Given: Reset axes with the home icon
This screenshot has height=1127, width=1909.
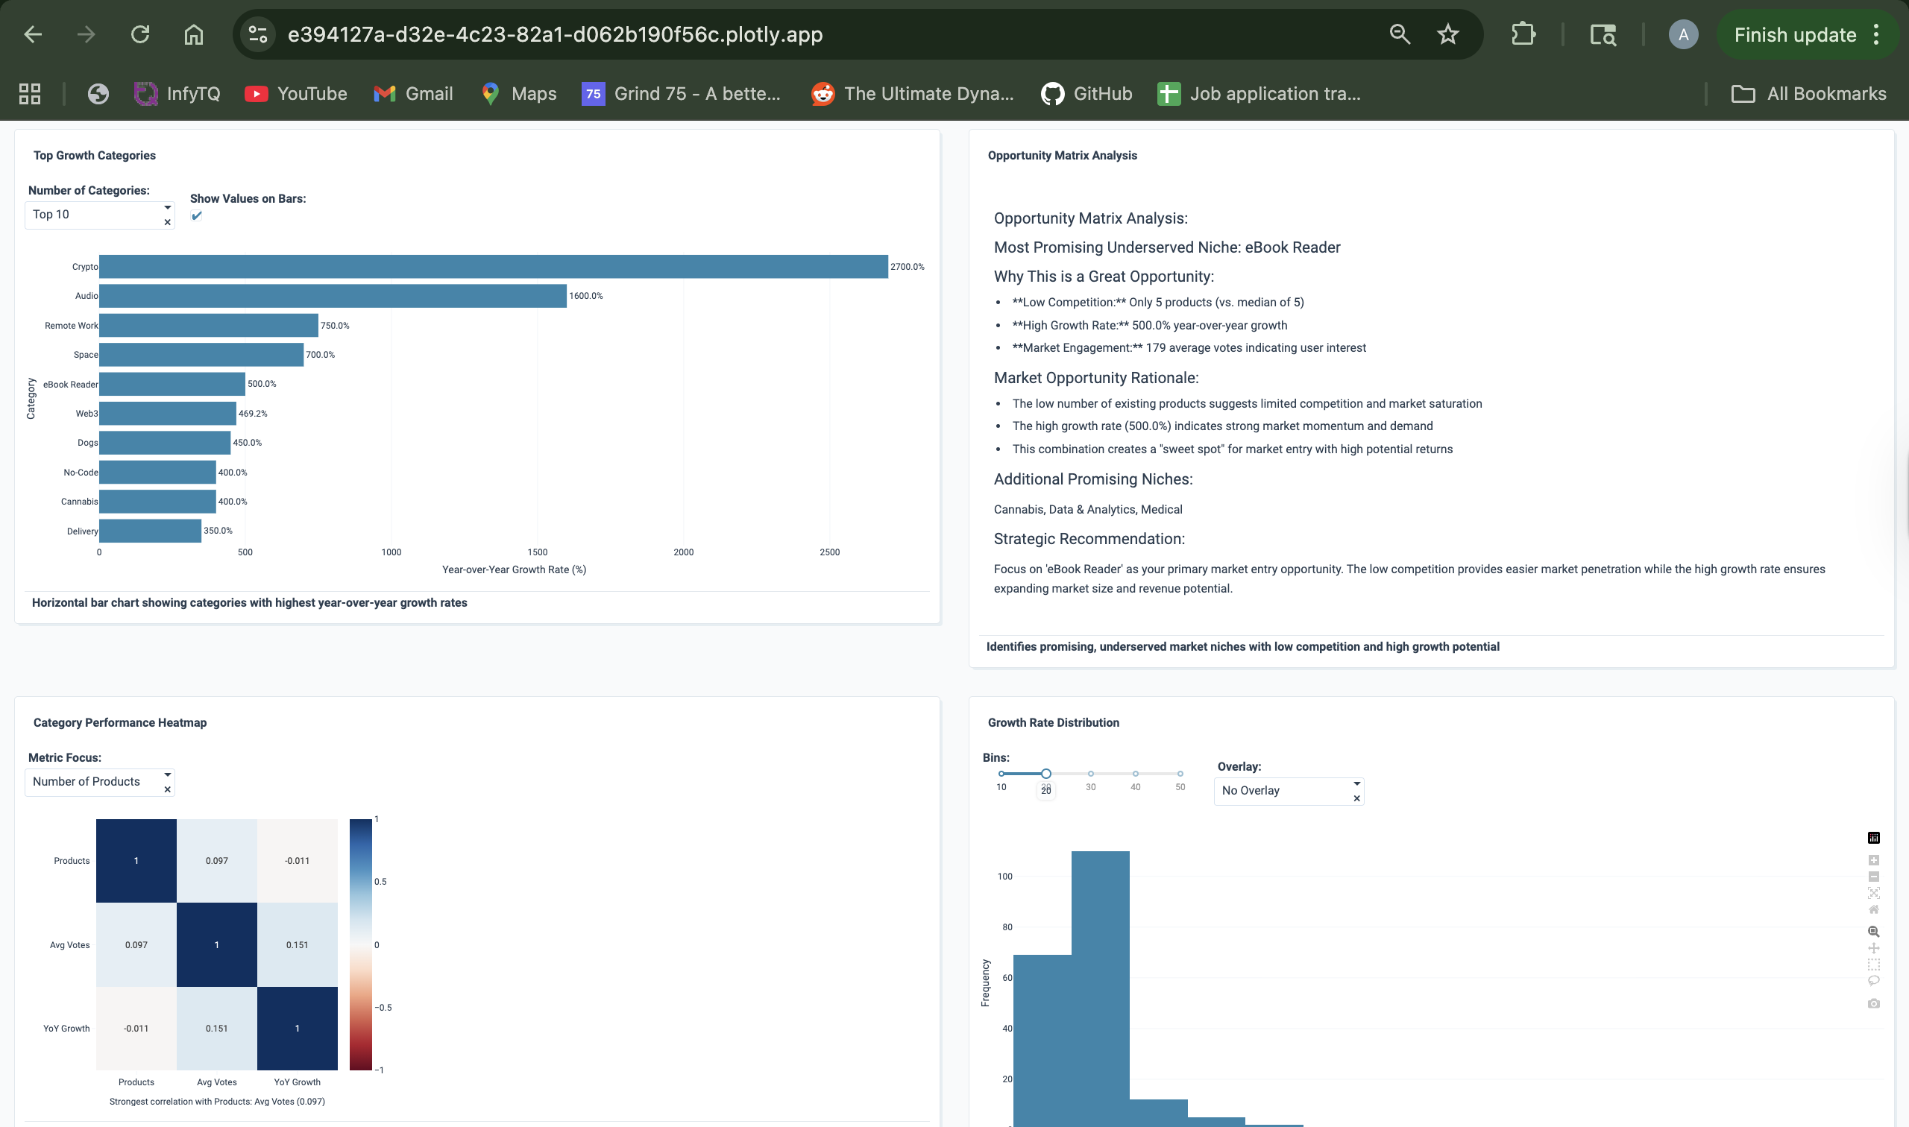Looking at the screenshot, I should tap(1873, 909).
